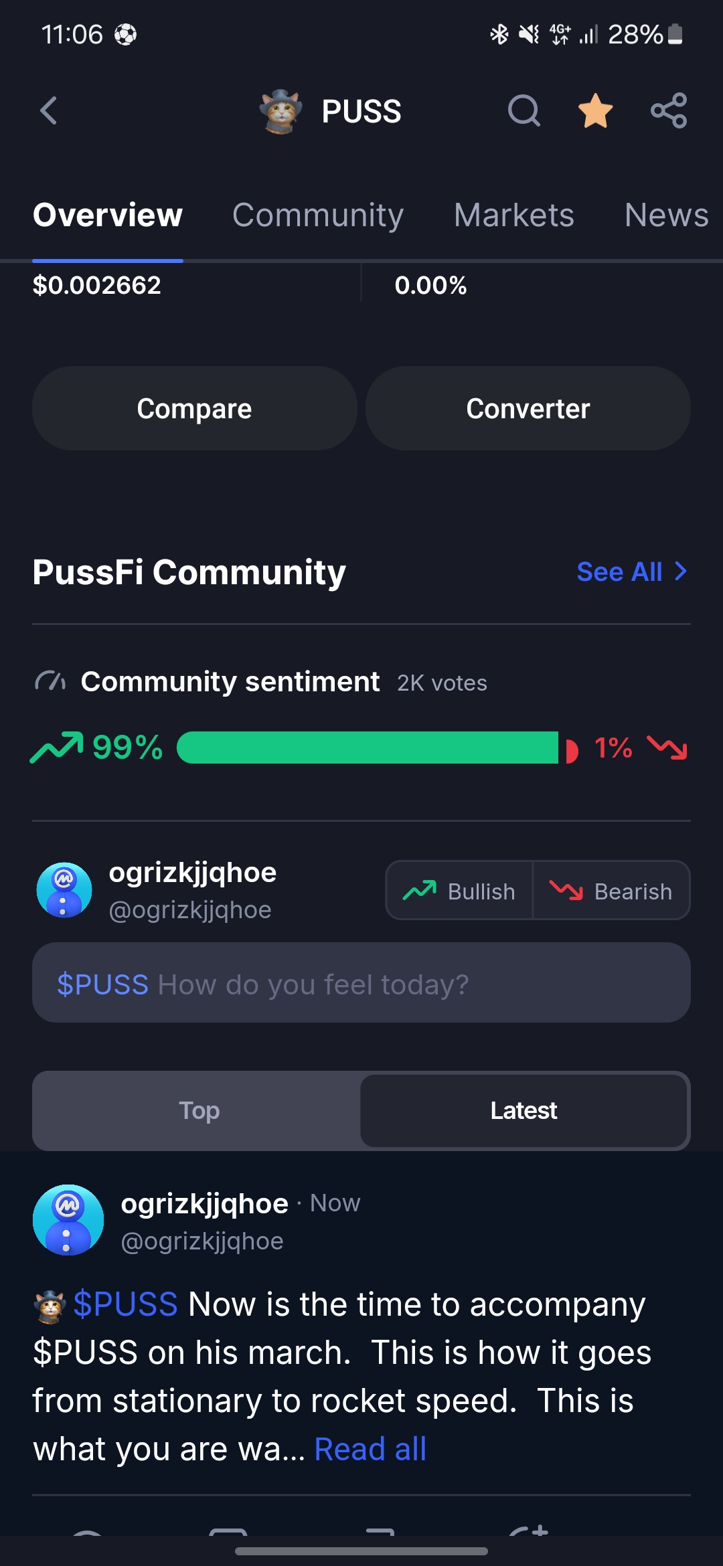The image size is (723, 1566).
Task: Expand PussFi Community with See All
Action: (x=631, y=572)
